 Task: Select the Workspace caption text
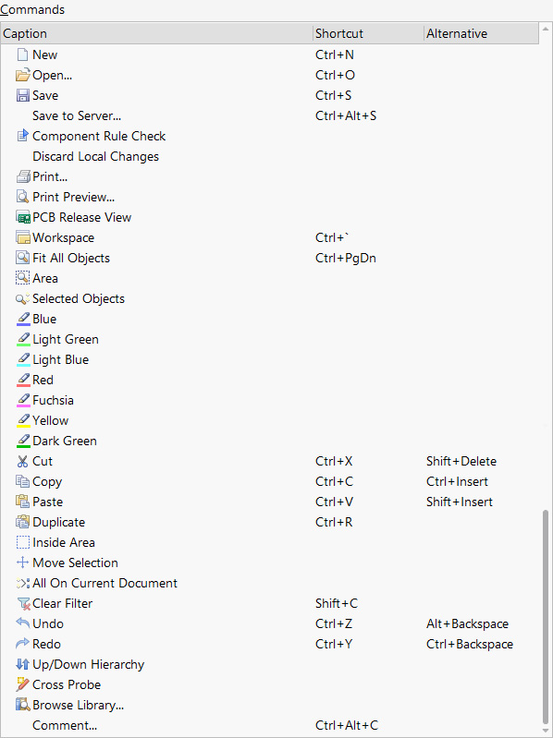[63, 237]
